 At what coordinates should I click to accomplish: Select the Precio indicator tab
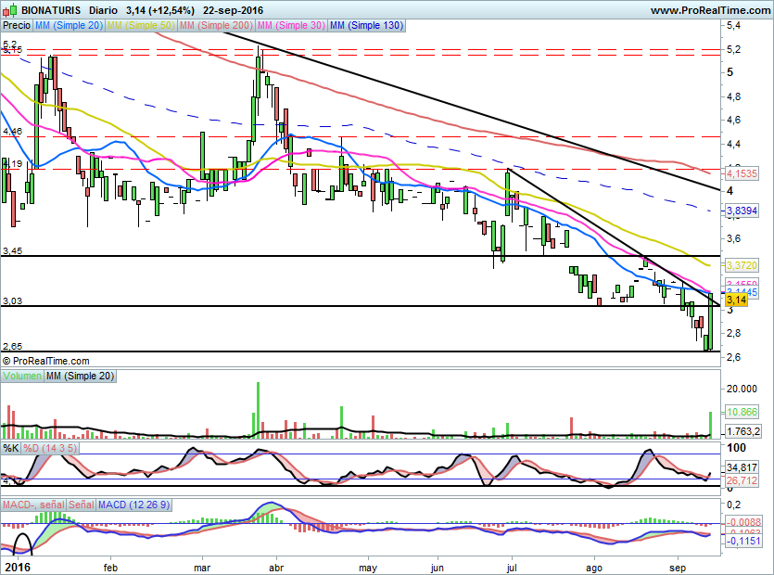(x=17, y=26)
